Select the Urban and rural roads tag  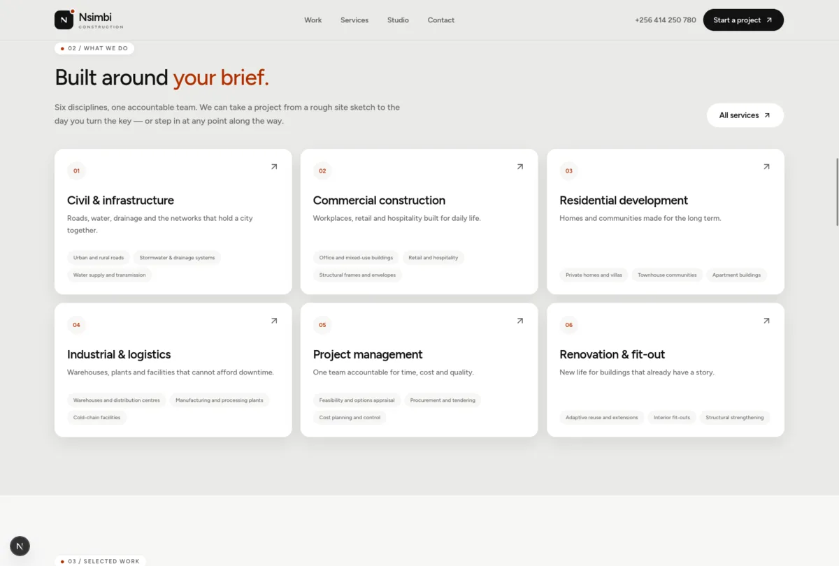99,258
